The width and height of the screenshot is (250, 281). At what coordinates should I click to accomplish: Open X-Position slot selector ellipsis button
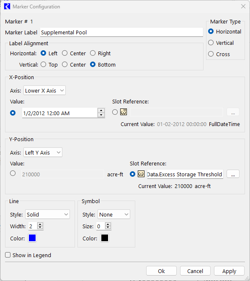[x=233, y=112]
